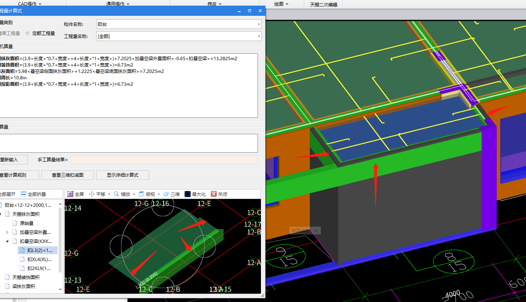Select tree item 扣XL4(XL)

click(39, 259)
